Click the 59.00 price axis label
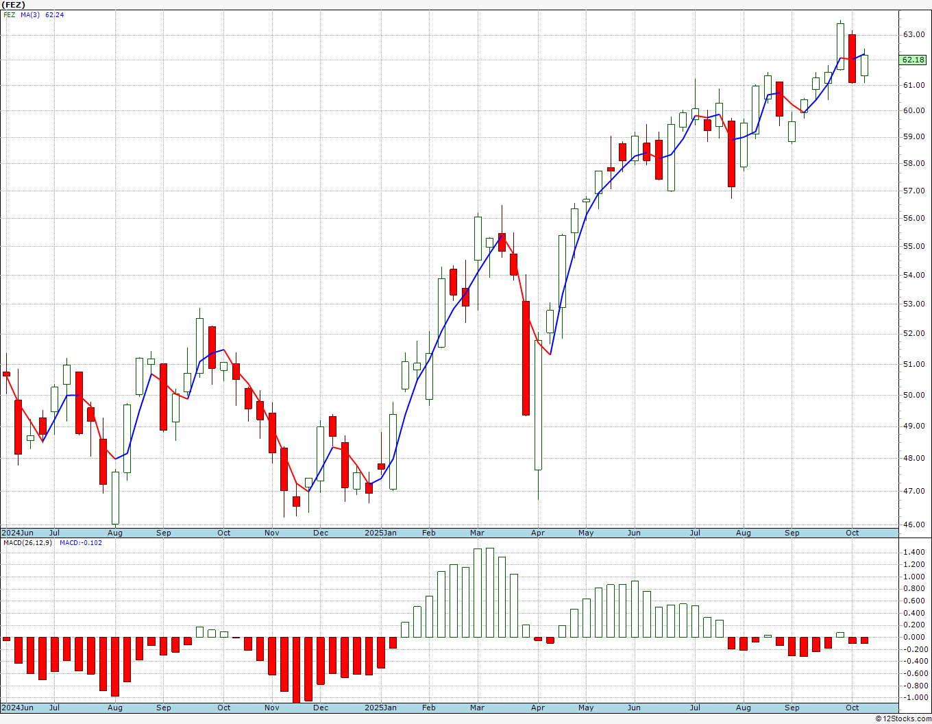932x724 pixels. click(913, 137)
